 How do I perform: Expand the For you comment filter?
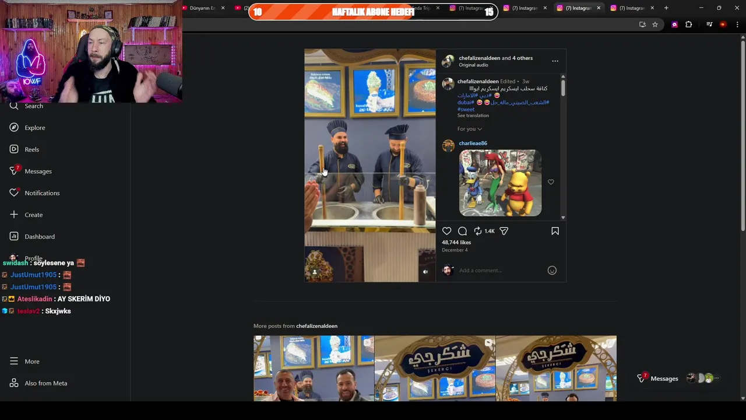click(x=470, y=129)
